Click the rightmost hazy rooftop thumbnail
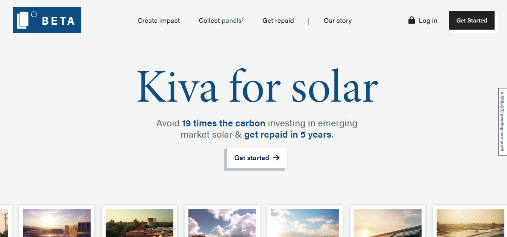The image size is (507, 237). (470, 224)
